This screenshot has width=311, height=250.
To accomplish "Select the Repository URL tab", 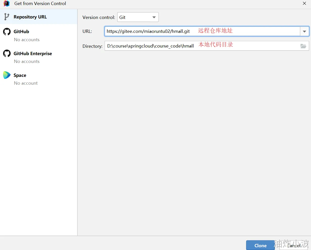I will click(39, 17).
